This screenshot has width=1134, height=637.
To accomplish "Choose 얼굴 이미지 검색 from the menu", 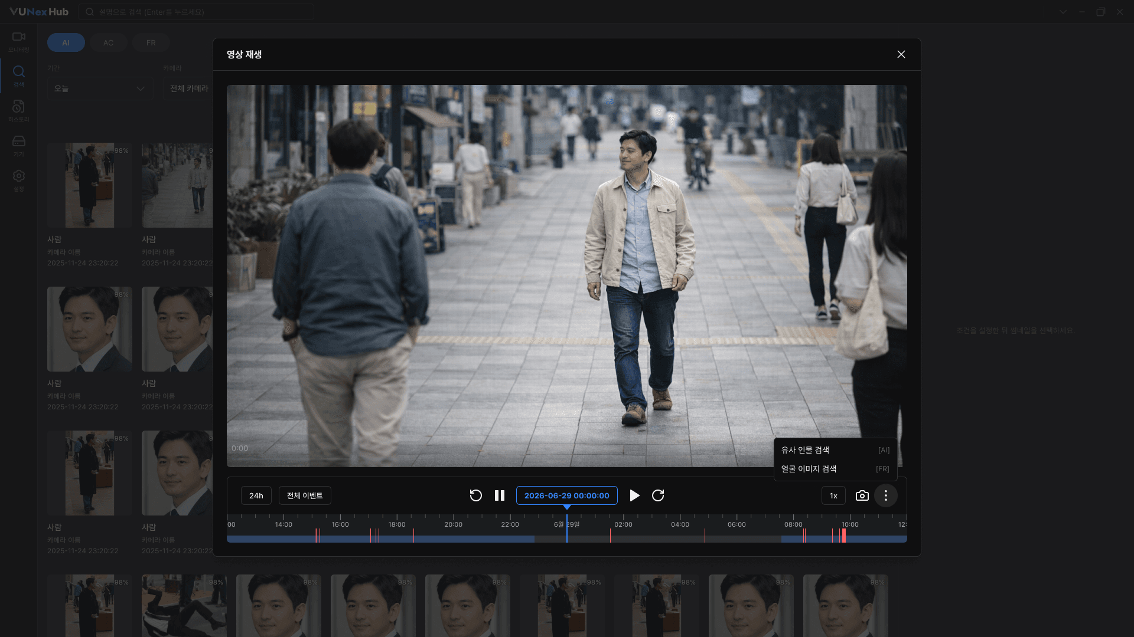I will [835, 469].
